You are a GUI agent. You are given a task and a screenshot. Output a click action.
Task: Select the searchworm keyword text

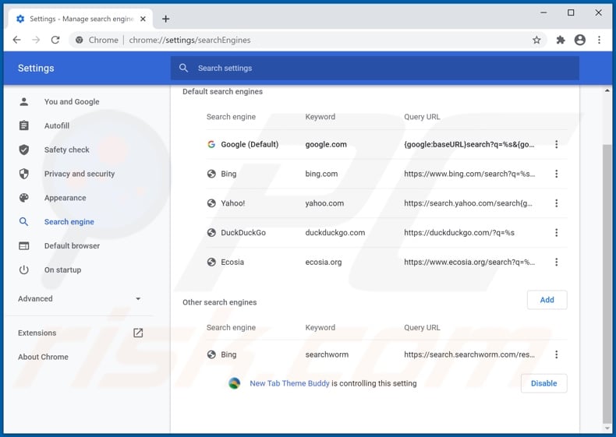(x=327, y=355)
